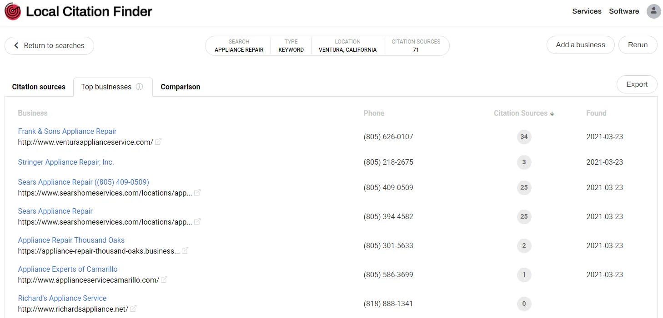
Task: Open external link icon for richardsappliance.net
Action: click(x=133, y=309)
